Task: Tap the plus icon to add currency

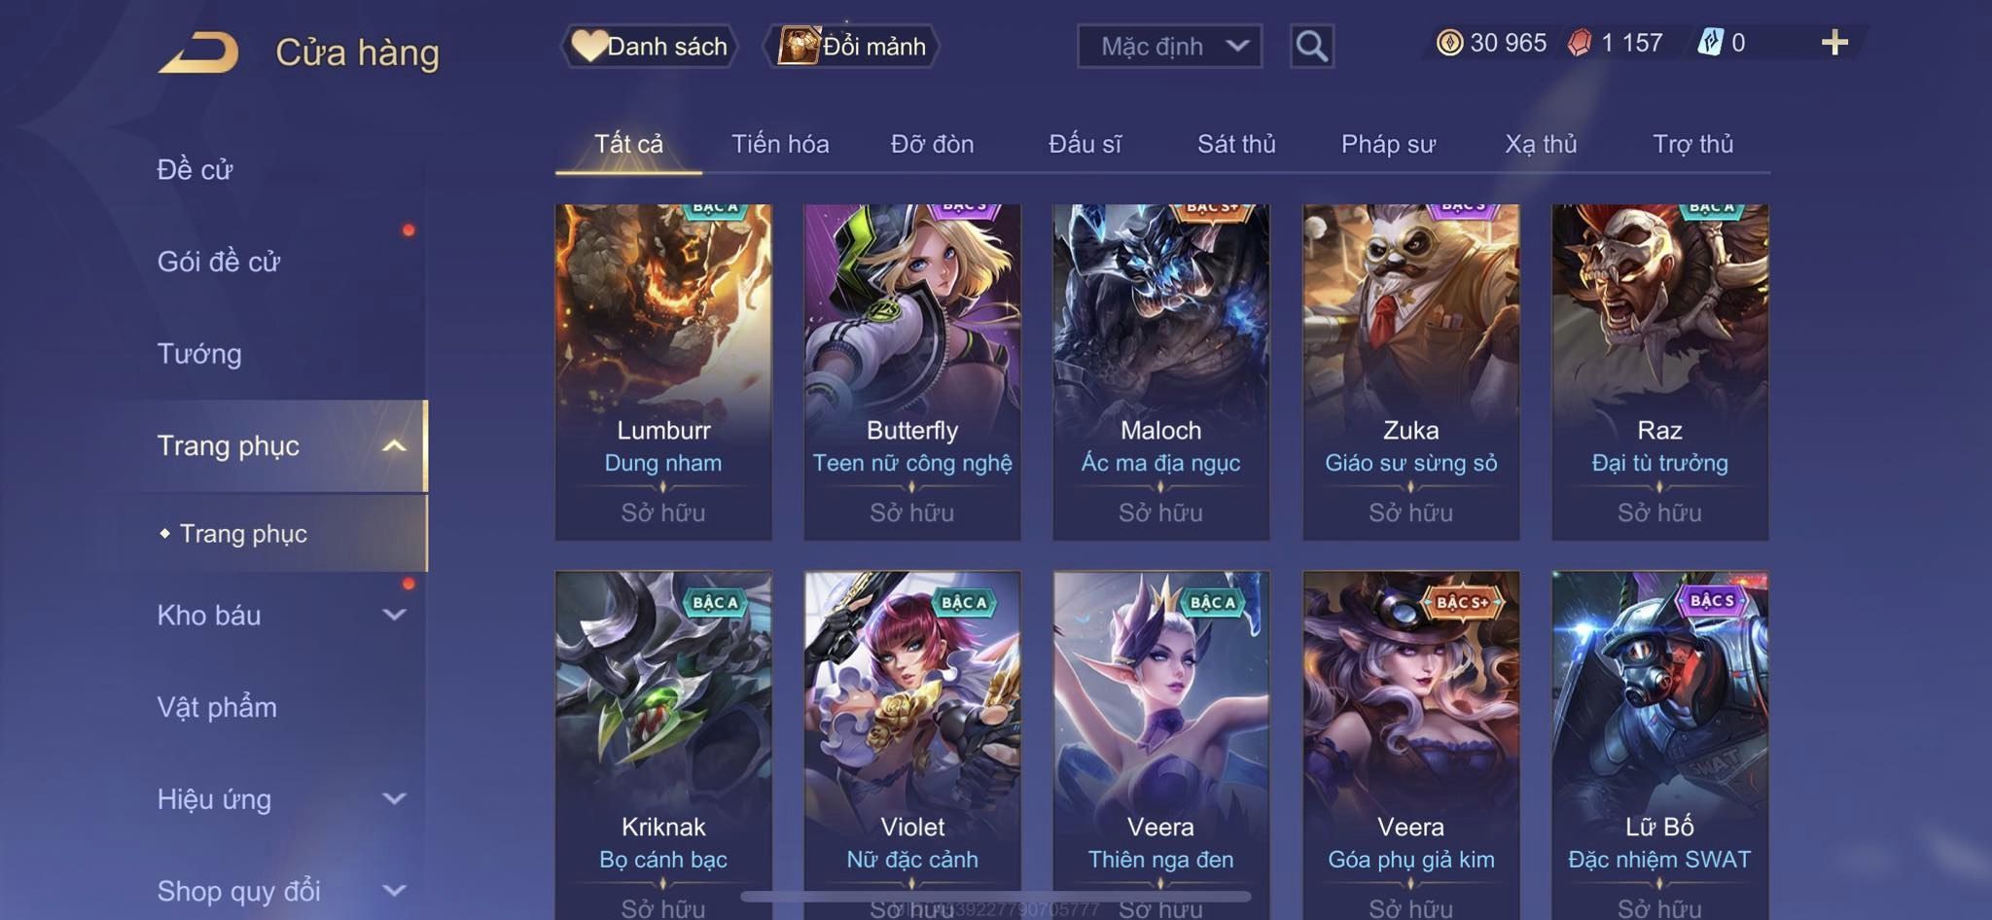Action: click(1834, 42)
